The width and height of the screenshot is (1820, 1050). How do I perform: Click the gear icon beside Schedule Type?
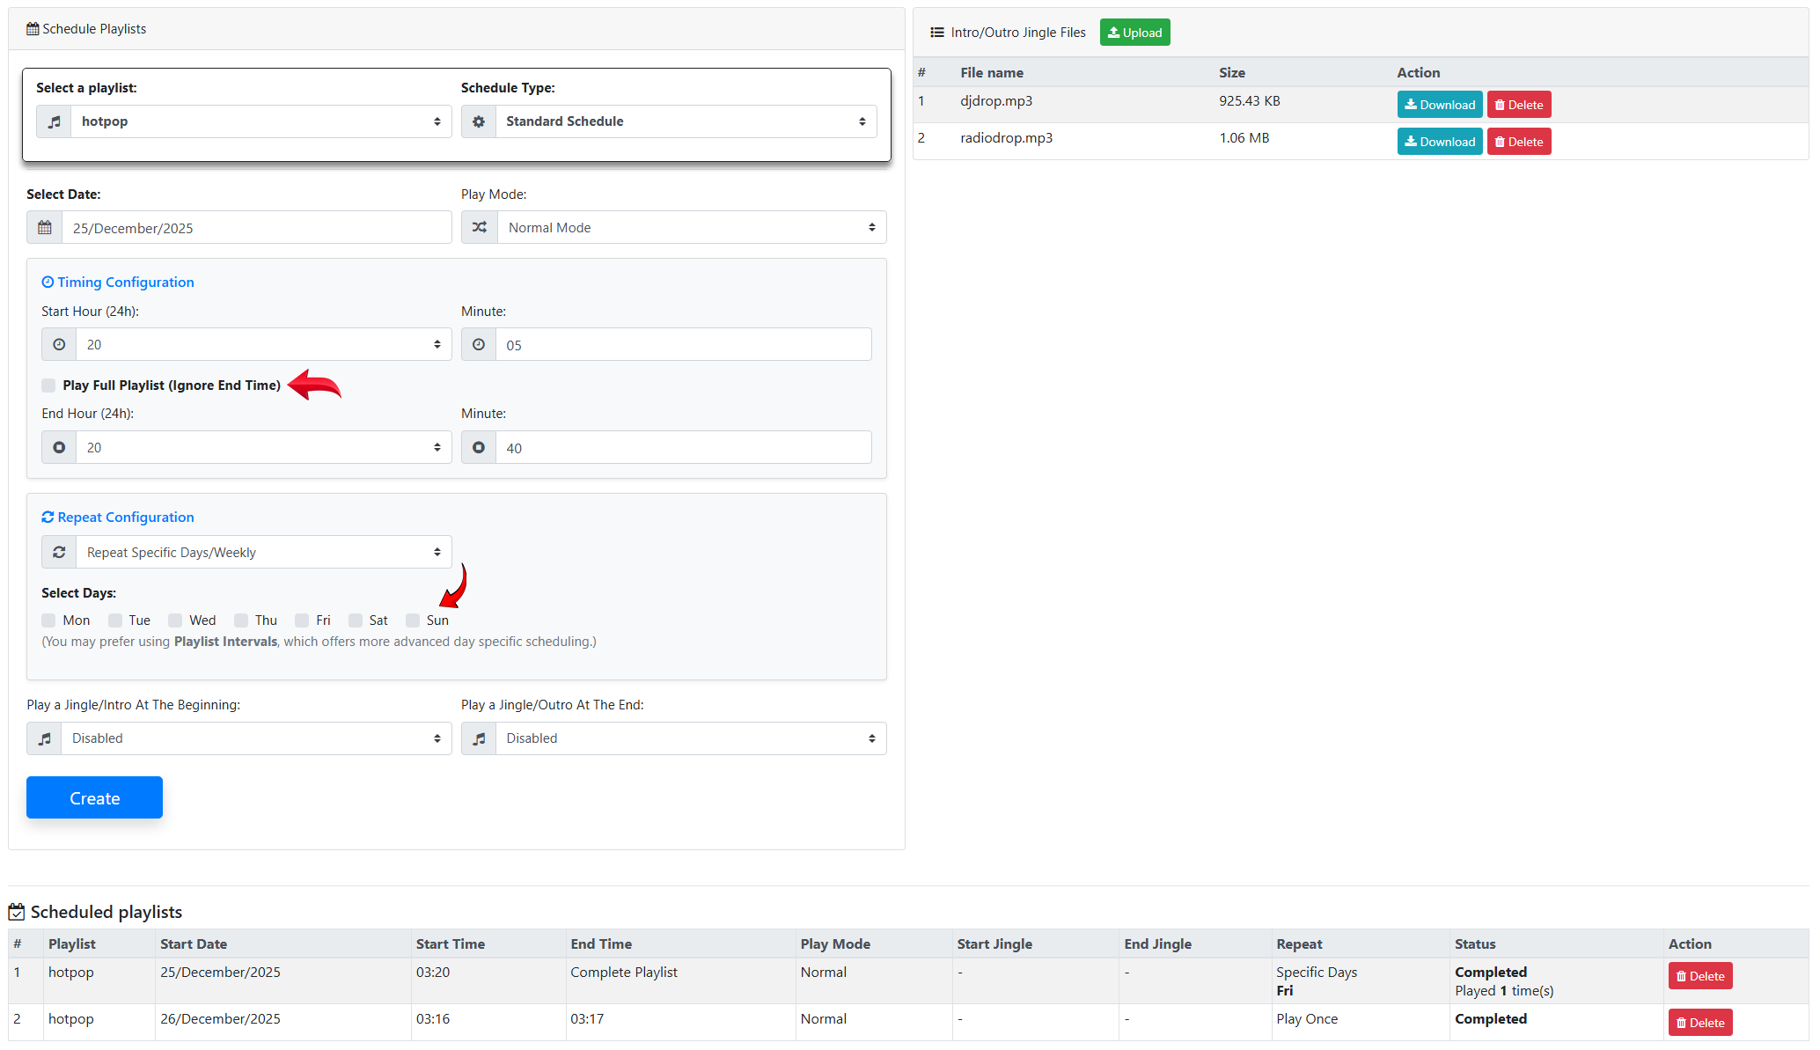[479, 121]
